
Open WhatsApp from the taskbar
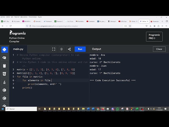(118, 109)
